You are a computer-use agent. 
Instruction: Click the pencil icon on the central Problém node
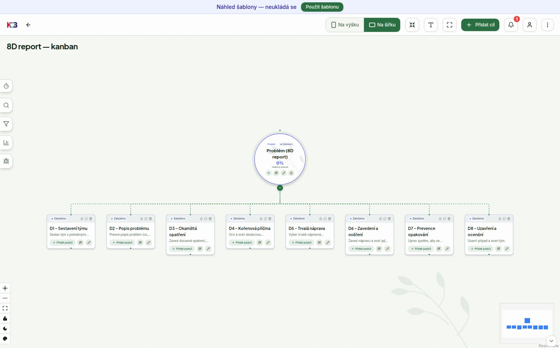pos(284,173)
